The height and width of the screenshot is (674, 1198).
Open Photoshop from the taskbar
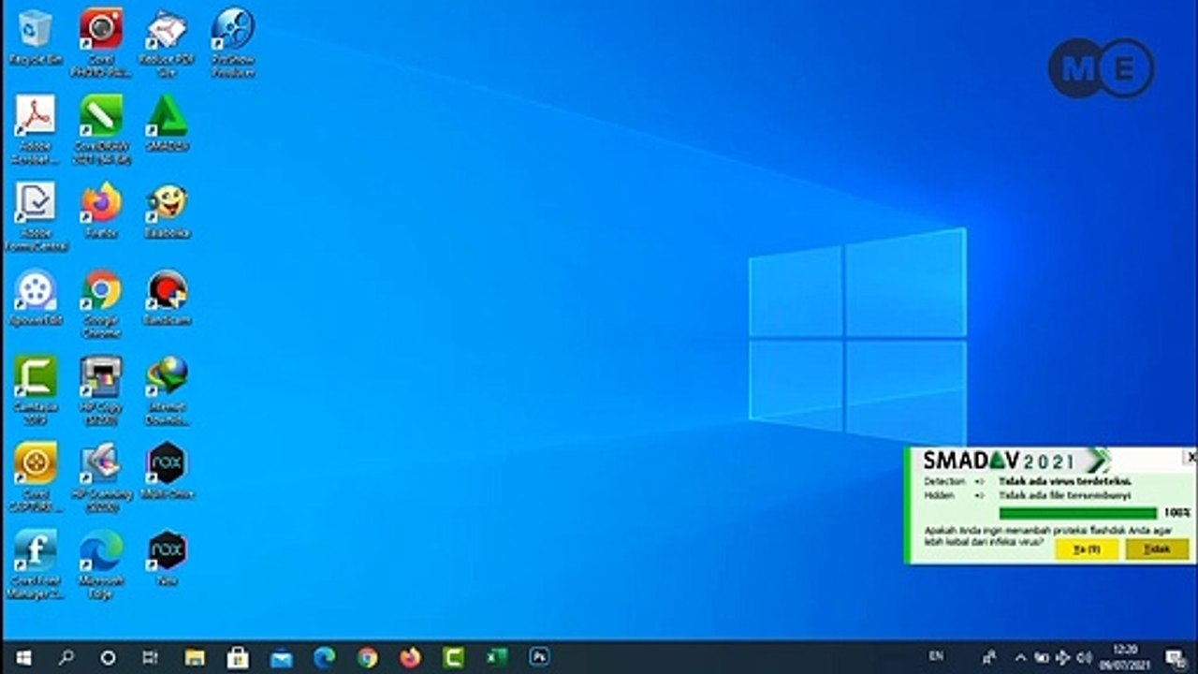coord(539,657)
